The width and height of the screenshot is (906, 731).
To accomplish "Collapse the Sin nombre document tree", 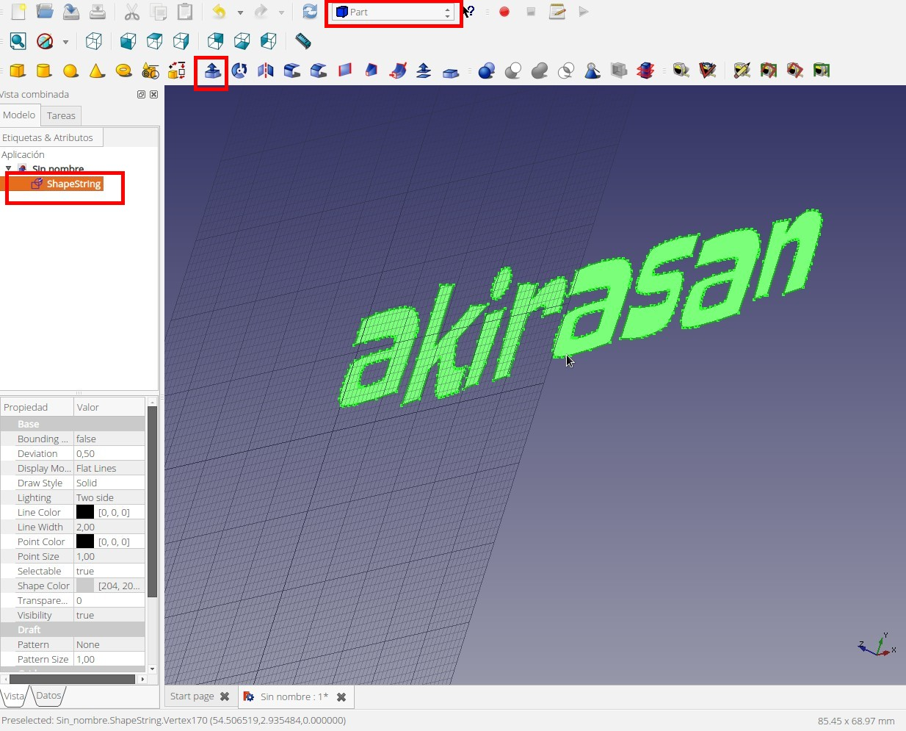I will 8,168.
